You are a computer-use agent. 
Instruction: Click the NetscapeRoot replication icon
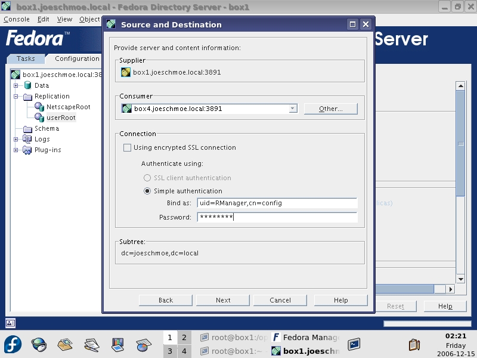pyautogui.click(x=39, y=107)
